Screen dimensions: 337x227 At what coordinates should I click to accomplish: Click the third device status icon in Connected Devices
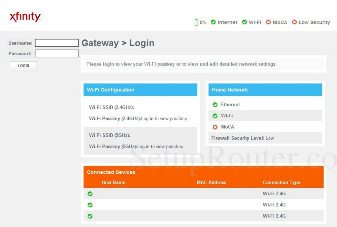click(90, 216)
